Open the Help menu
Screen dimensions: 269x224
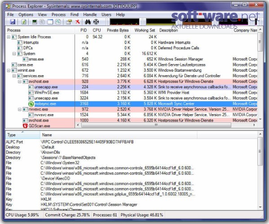click(120, 15)
